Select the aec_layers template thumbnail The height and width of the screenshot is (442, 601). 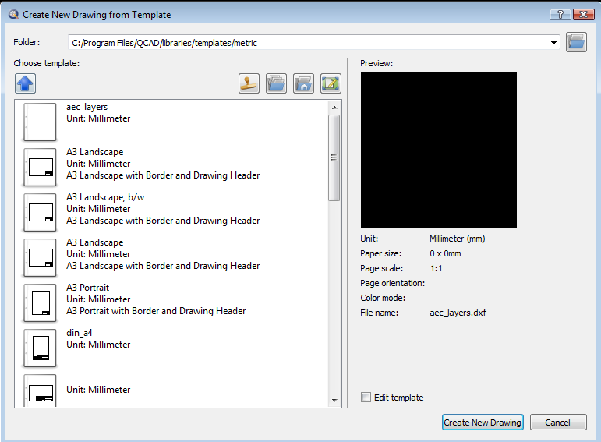click(40, 122)
